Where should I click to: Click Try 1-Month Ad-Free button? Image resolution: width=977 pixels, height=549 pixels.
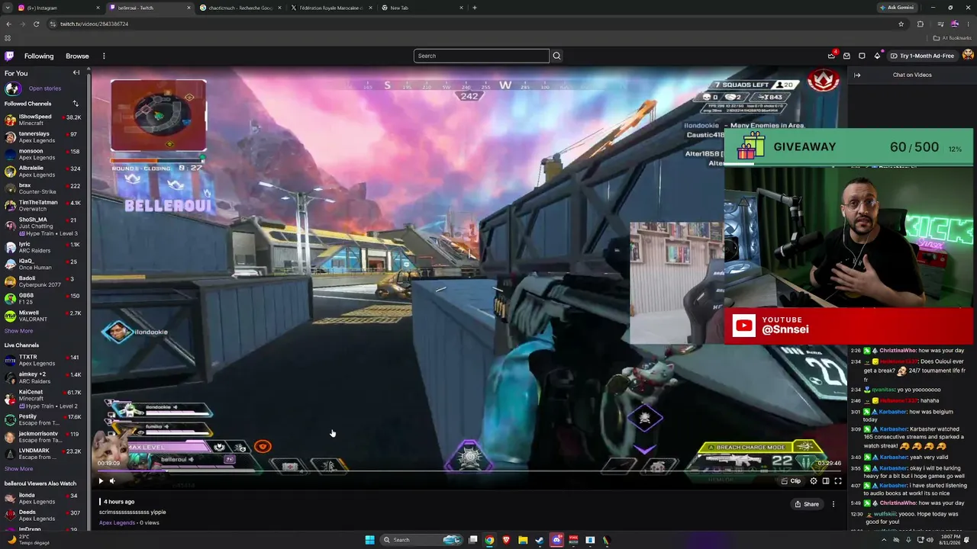click(922, 56)
